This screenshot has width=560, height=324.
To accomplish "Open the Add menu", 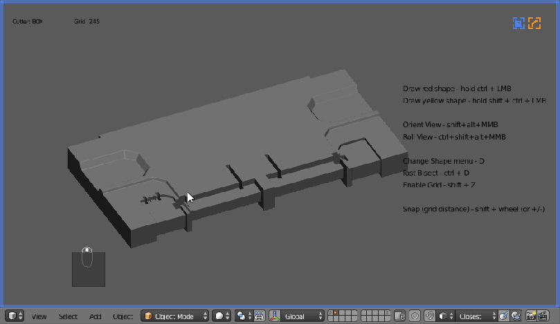I will coord(95,316).
